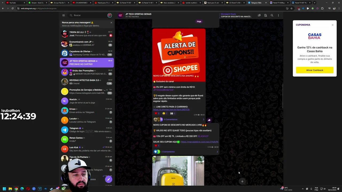Open the Renan Santos conversation

point(87,139)
